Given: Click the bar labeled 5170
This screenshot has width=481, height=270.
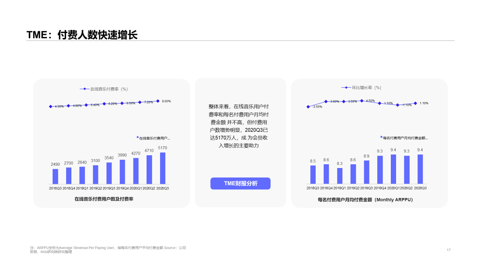Looking at the screenshot, I should click(x=163, y=168).
